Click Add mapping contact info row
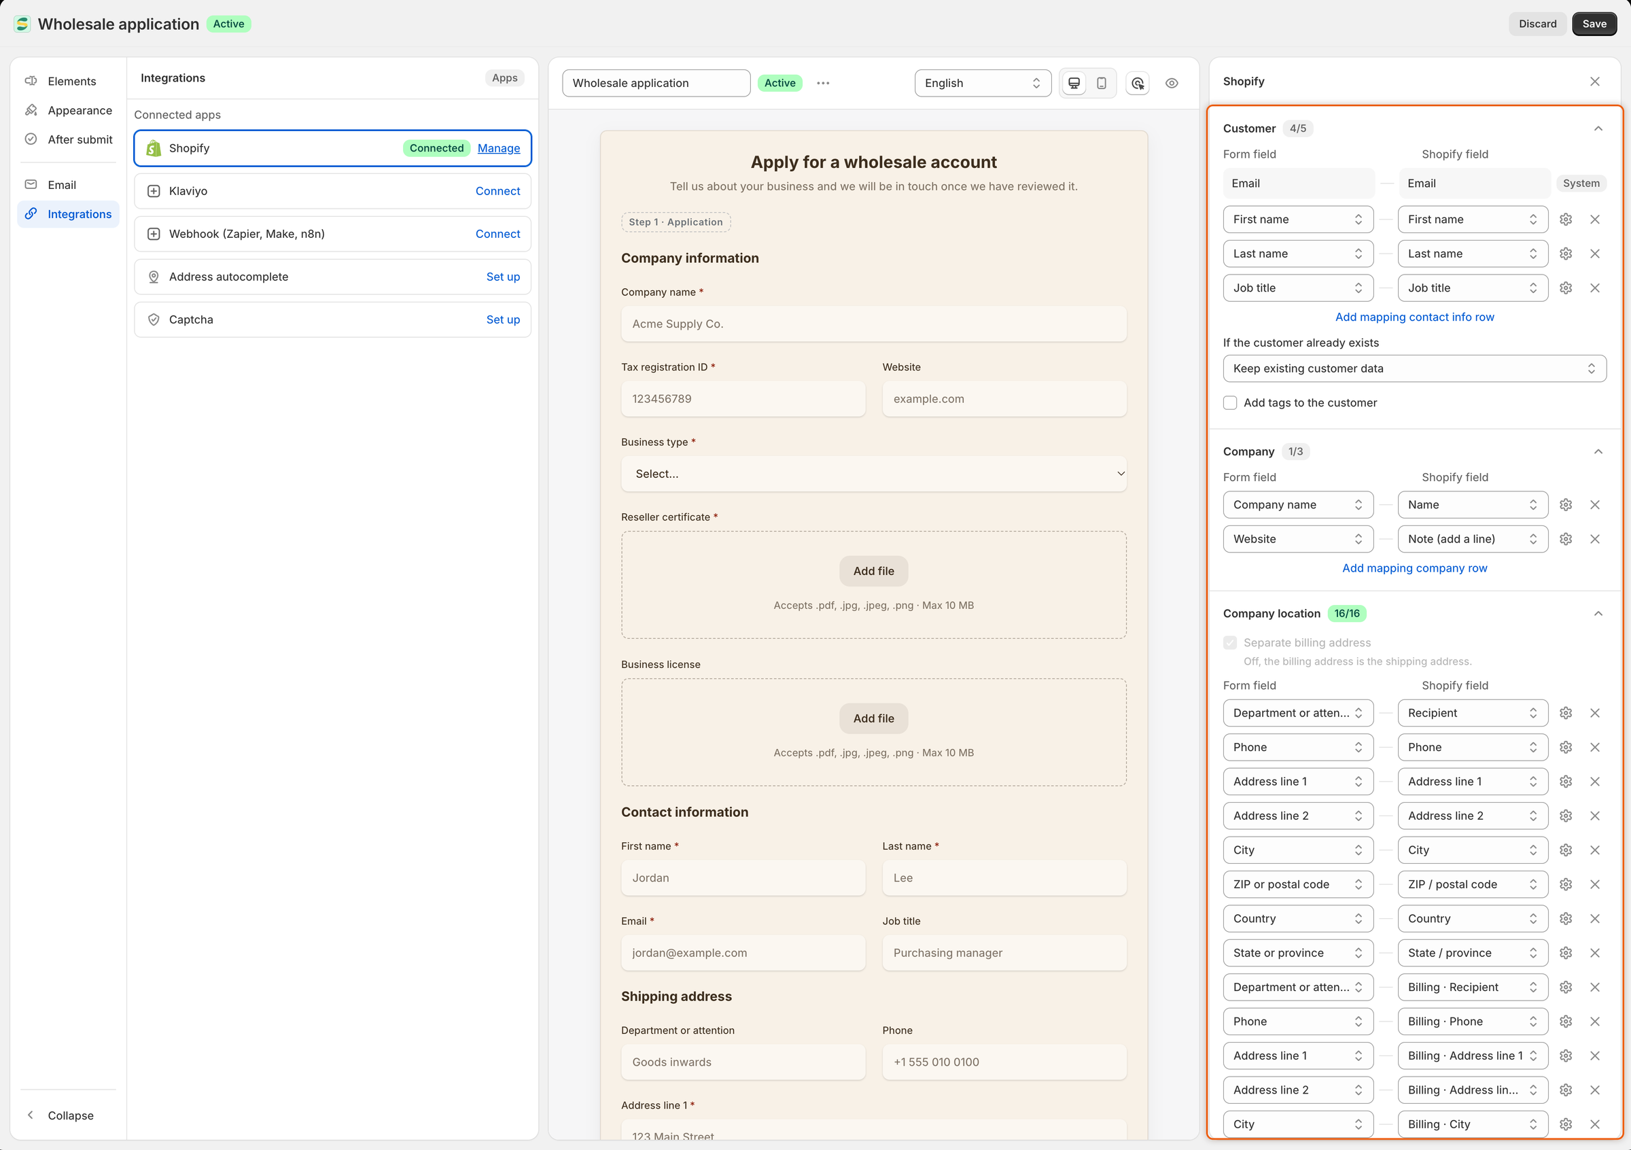Viewport: 1631px width, 1150px height. point(1414,317)
